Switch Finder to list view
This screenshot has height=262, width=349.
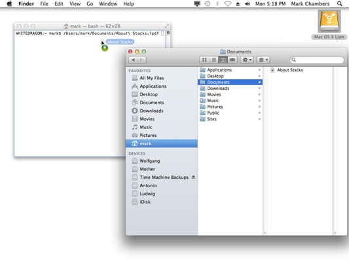point(214,60)
